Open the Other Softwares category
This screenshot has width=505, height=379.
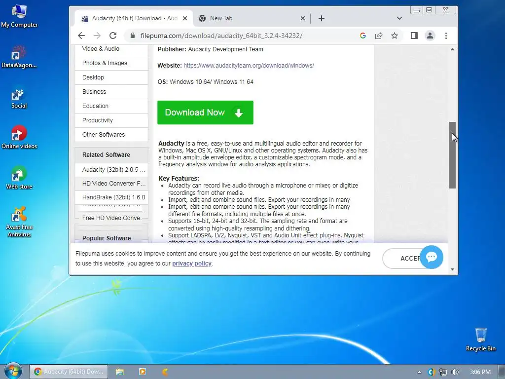111,135
